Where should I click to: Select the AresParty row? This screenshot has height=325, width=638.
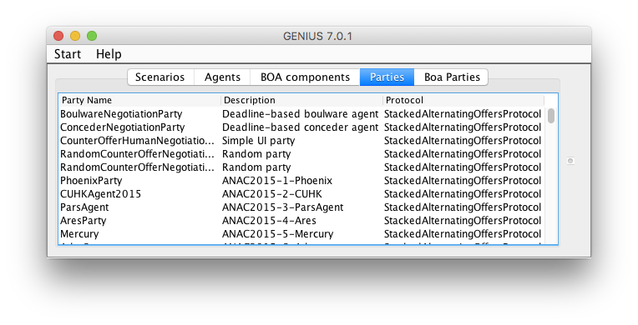click(301, 221)
